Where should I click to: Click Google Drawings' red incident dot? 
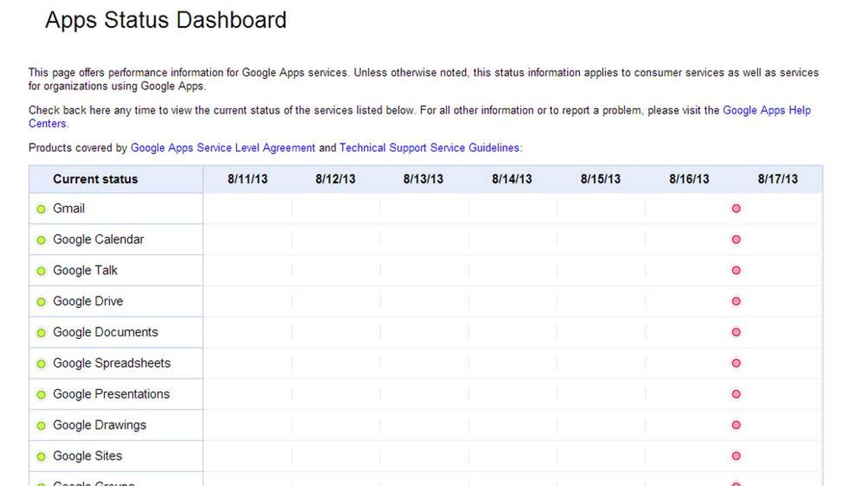(736, 425)
